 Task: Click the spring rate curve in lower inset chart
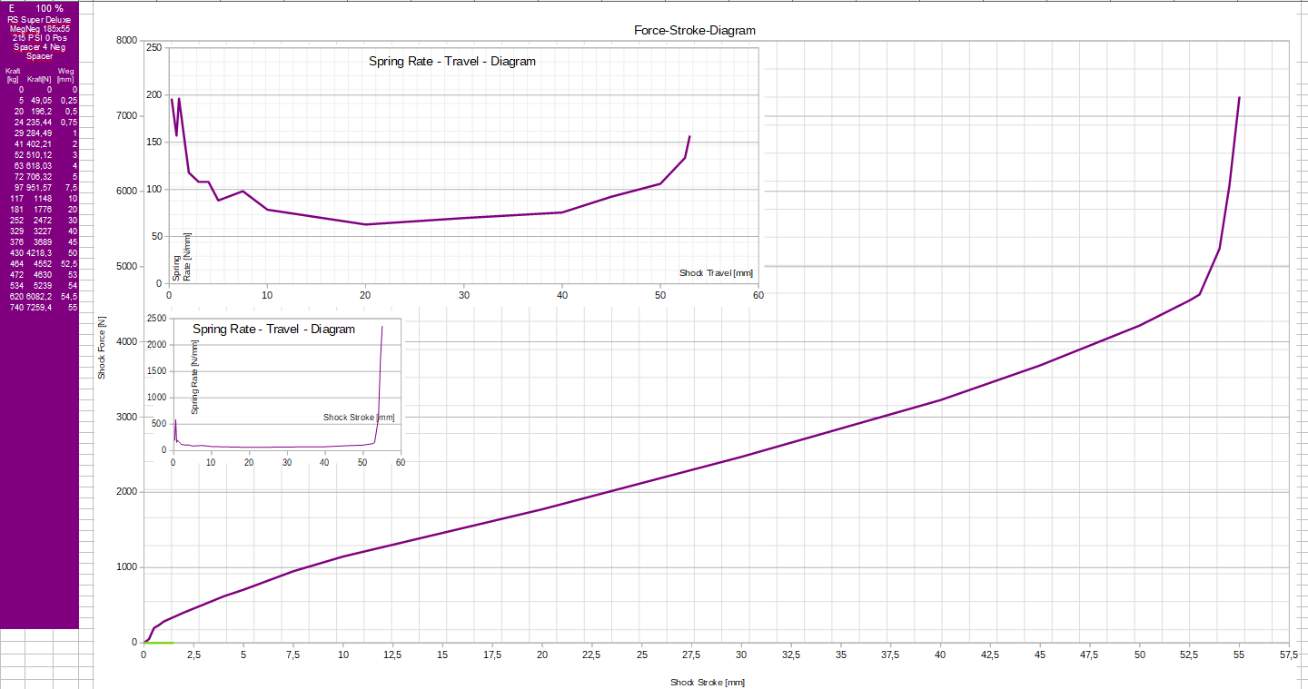pos(272,447)
